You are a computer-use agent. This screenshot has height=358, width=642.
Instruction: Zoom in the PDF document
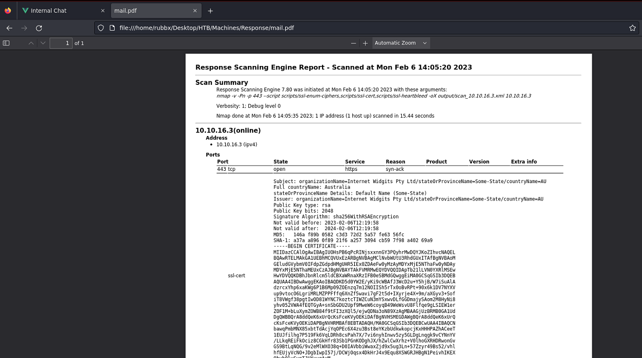365,43
